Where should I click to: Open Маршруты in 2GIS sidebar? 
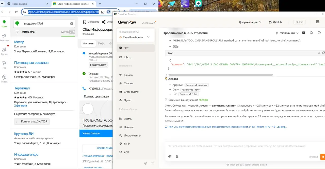(4, 38)
